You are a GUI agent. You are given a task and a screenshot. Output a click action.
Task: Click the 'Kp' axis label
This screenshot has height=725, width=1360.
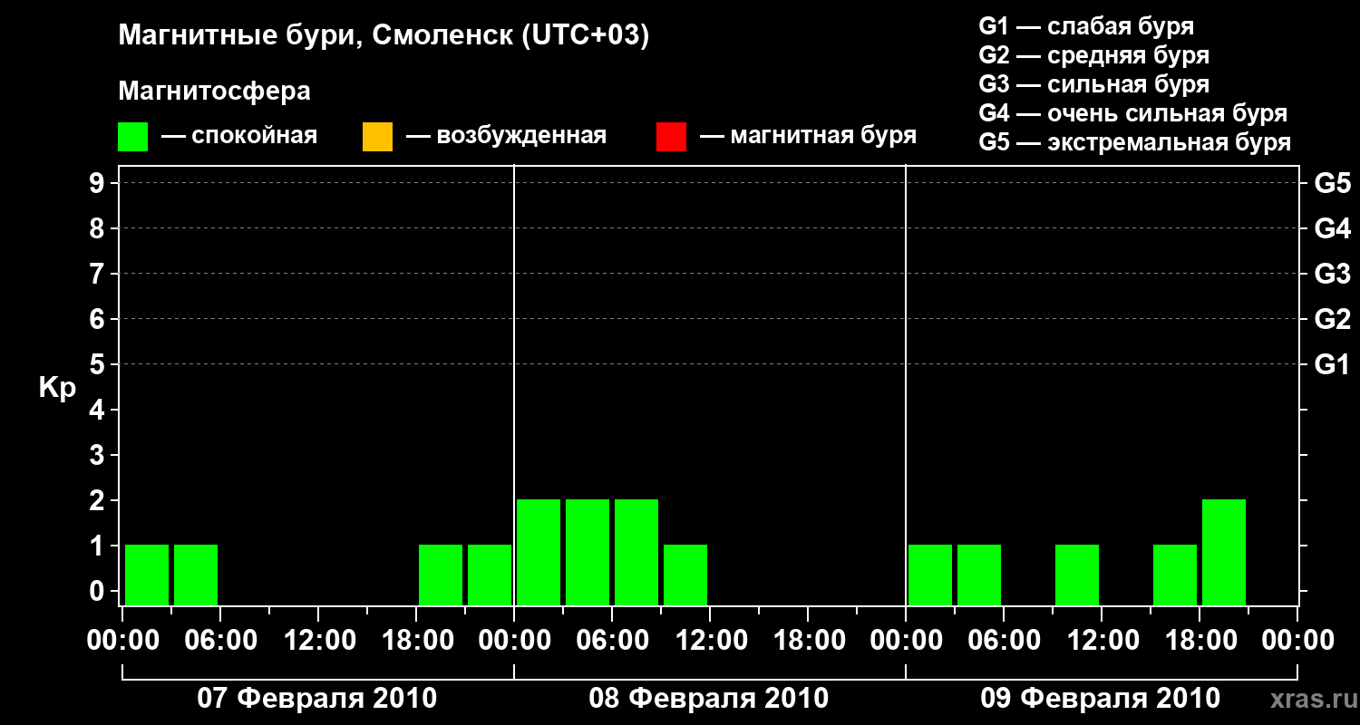point(58,388)
